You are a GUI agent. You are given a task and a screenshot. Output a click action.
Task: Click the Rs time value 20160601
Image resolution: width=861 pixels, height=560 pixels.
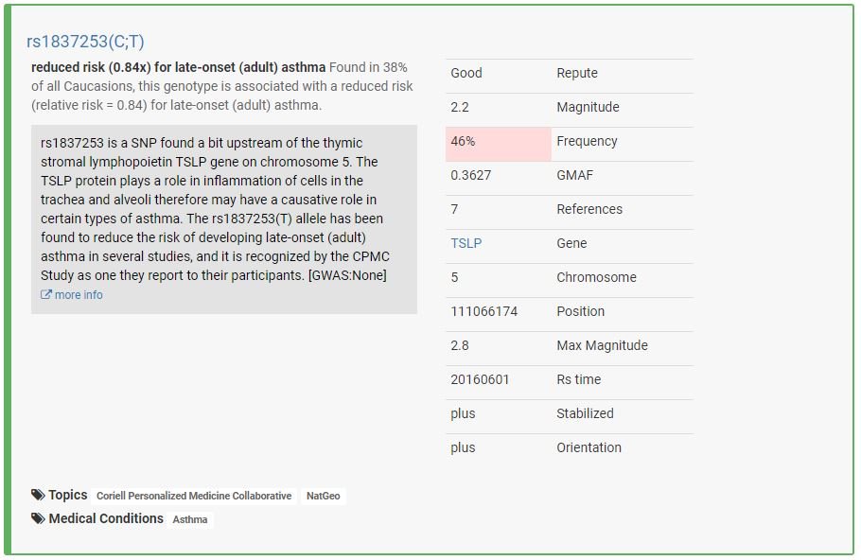pos(480,379)
